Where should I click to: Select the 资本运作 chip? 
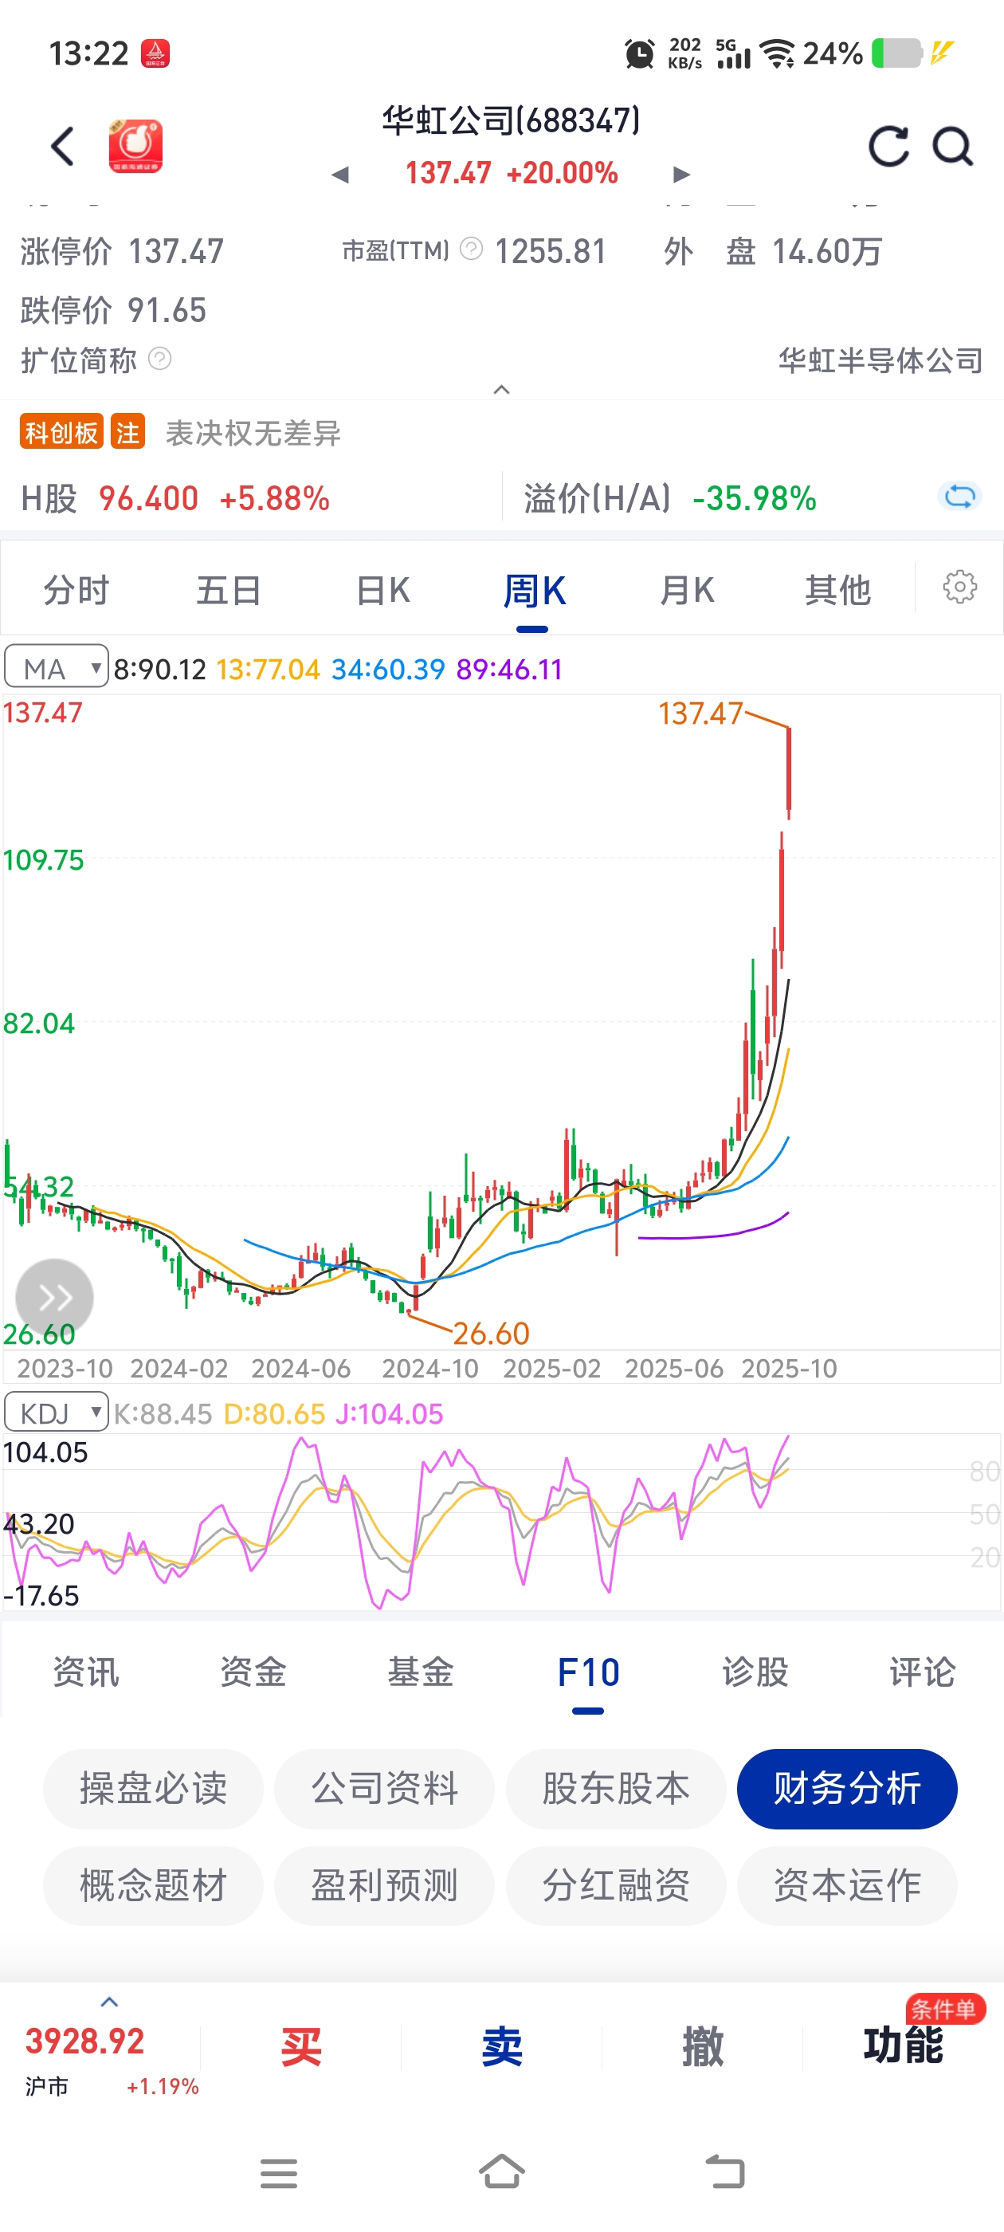[x=847, y=1885]
